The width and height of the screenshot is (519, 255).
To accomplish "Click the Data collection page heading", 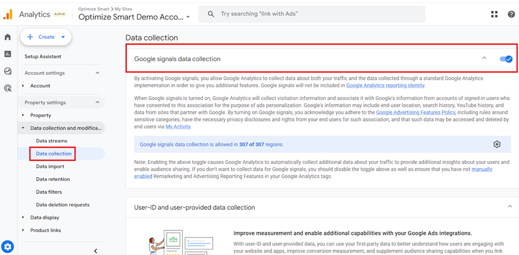I will tap(152, 37).
